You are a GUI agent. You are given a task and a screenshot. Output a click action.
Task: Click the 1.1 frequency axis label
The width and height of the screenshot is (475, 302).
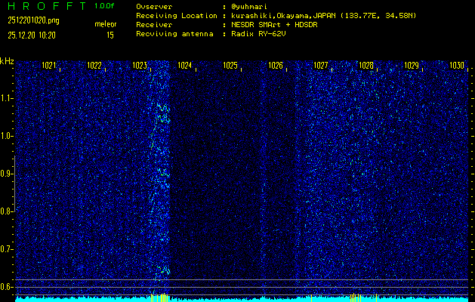click(x=6, y=98)
